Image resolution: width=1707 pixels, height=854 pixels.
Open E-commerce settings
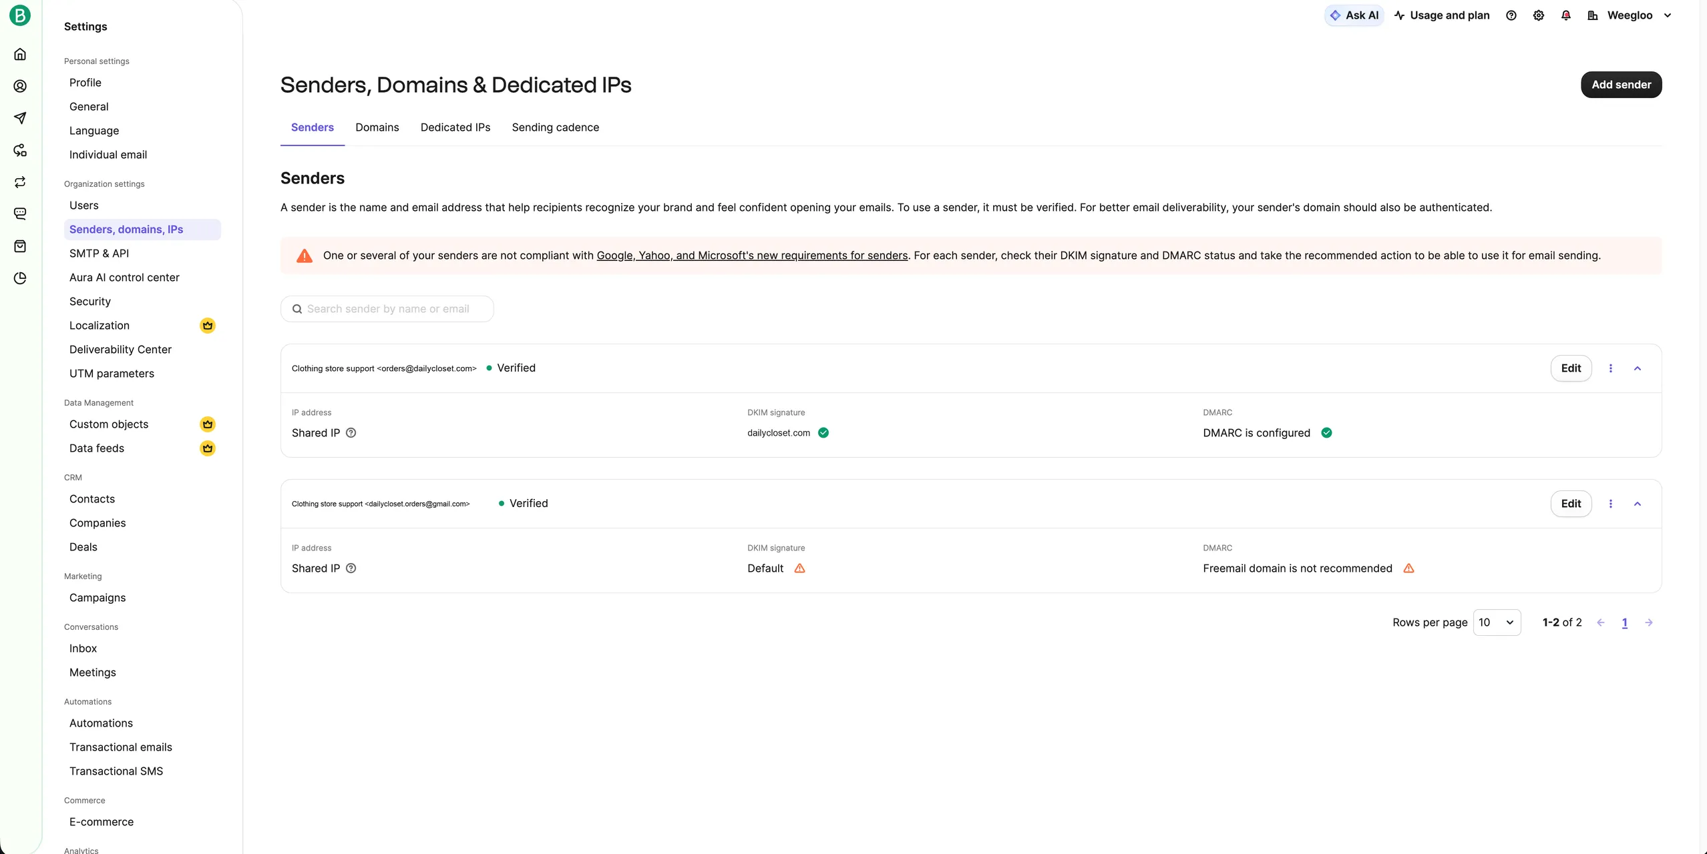[x=102, y=822]
